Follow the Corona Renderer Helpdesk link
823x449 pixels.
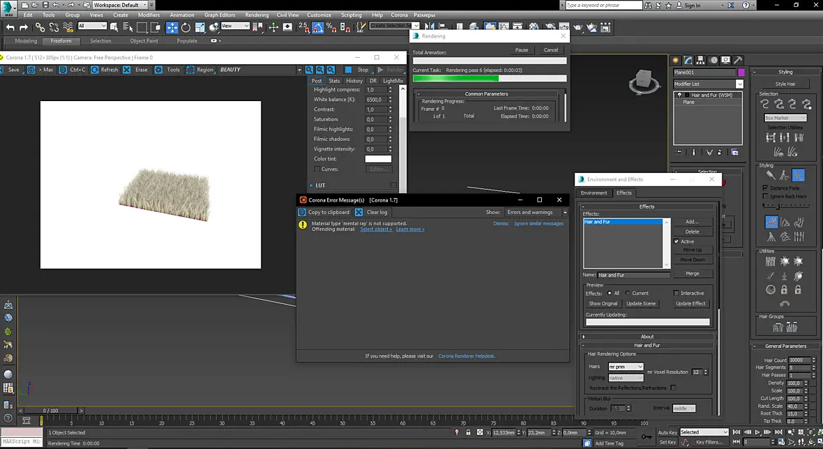tap(467, 356)
